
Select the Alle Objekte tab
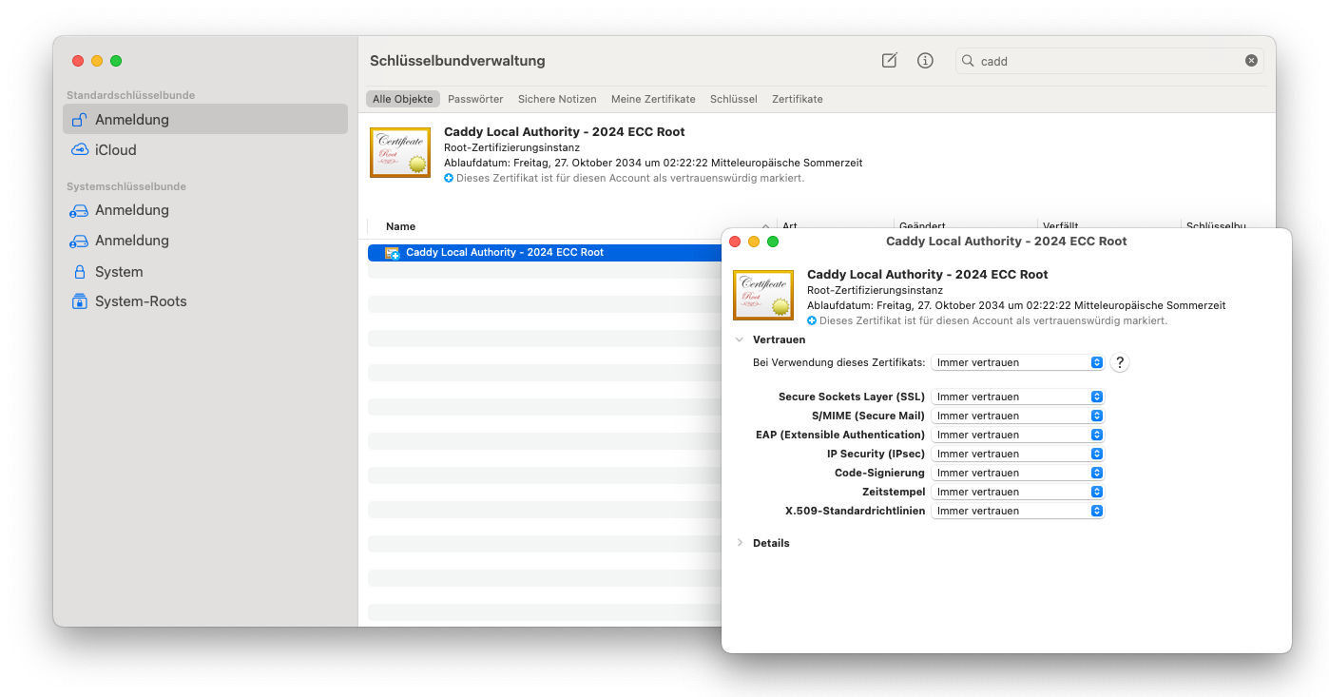click(x=403, y=99)
